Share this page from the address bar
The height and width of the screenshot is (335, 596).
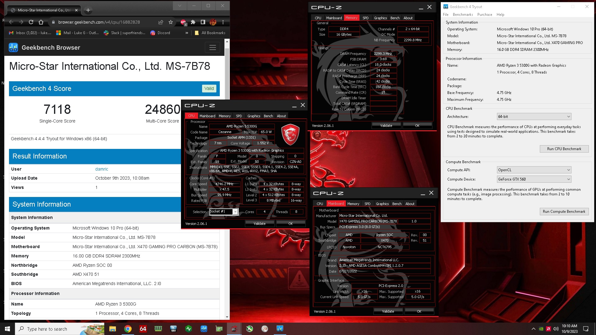tap(161, 22)
